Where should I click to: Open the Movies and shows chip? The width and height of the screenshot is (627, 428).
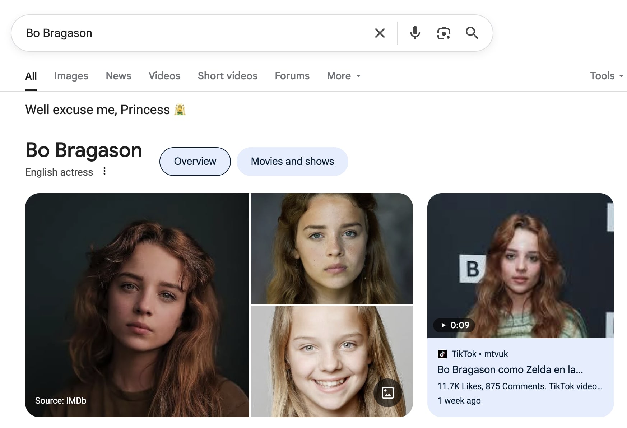coord(292,162)
